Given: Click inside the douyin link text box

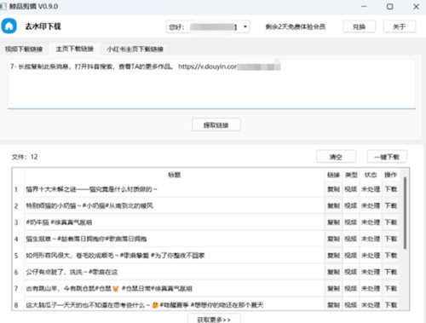Looking at the screenshot, I should [x=211, y=84].
